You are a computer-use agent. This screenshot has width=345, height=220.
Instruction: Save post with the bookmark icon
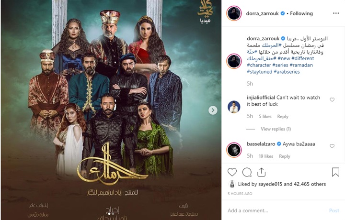[335, 172]
